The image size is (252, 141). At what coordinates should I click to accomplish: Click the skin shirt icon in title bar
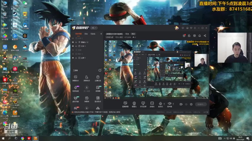point(191,28)
